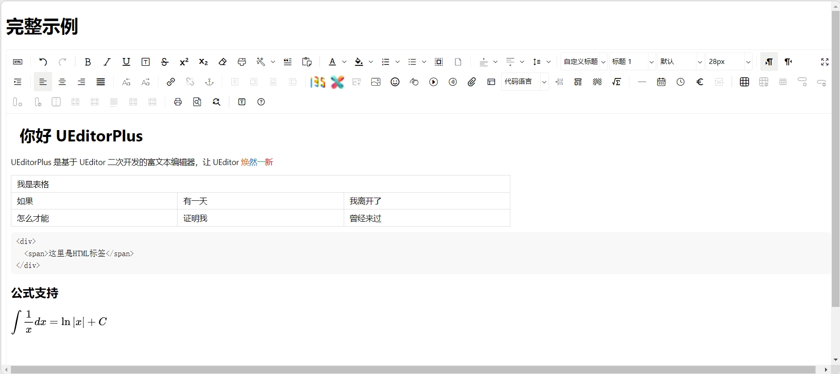Expand the line height arrow
This screenshot has height=374, width=840.
(x=549, y=62)
